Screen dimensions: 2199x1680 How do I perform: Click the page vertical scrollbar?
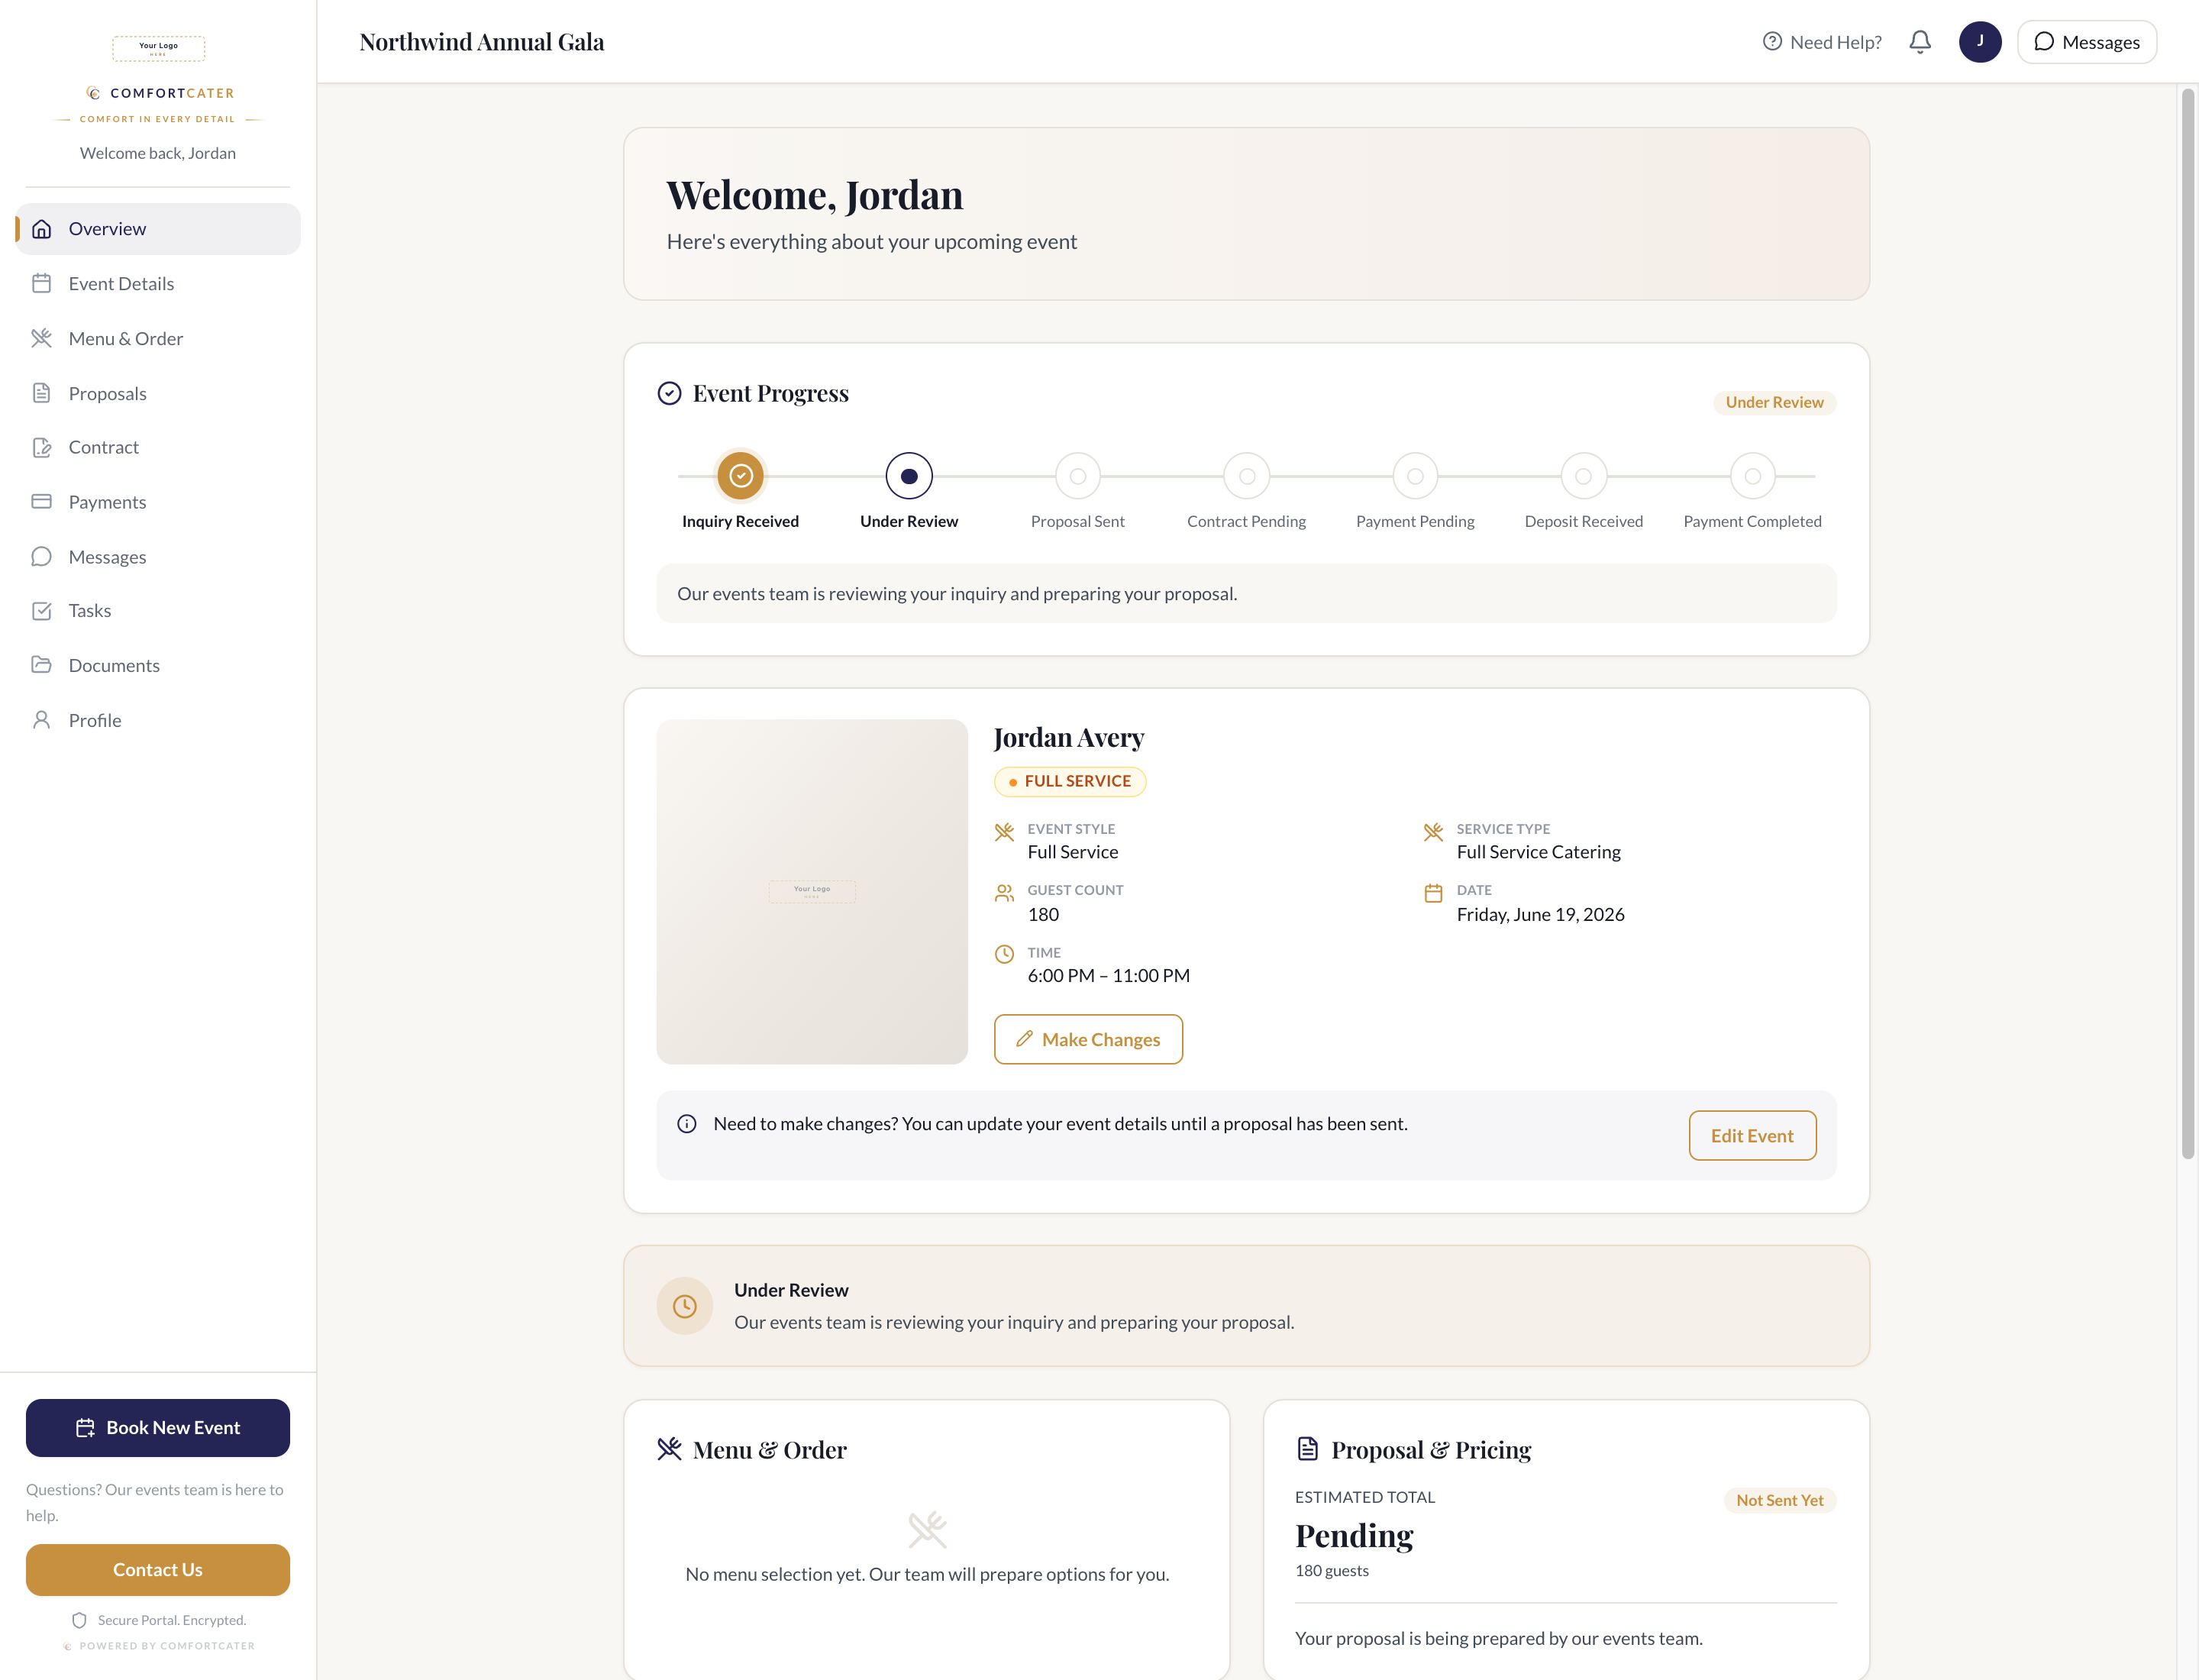[x=2188, y=625]
